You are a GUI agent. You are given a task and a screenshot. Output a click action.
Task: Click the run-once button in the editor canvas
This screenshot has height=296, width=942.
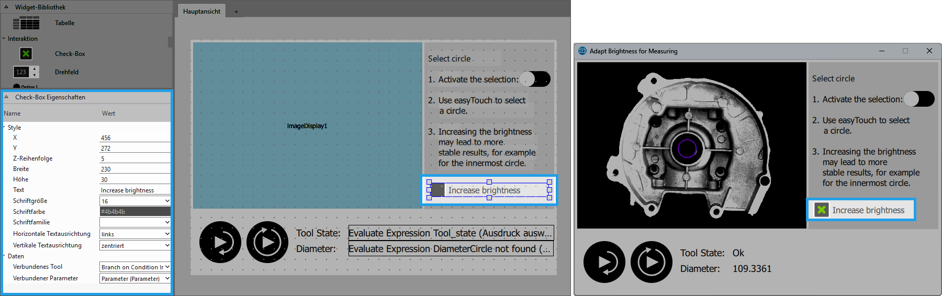coord(220,242)
